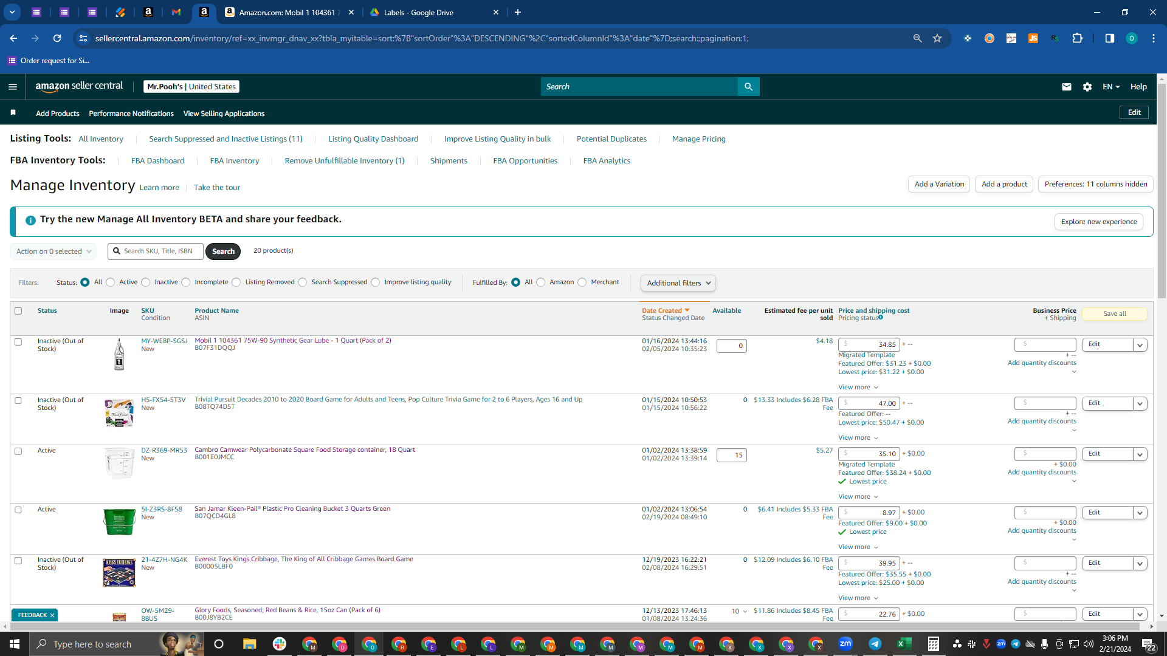The height and width of the screenshot is (656, 1167).
Task: Tick the select-all checkbox in table header
Action: coord(18,311)
